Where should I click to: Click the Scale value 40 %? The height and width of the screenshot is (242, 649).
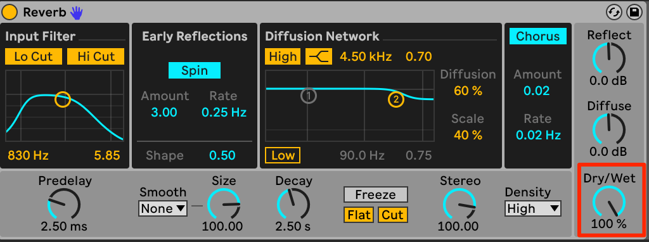[468, 135]
